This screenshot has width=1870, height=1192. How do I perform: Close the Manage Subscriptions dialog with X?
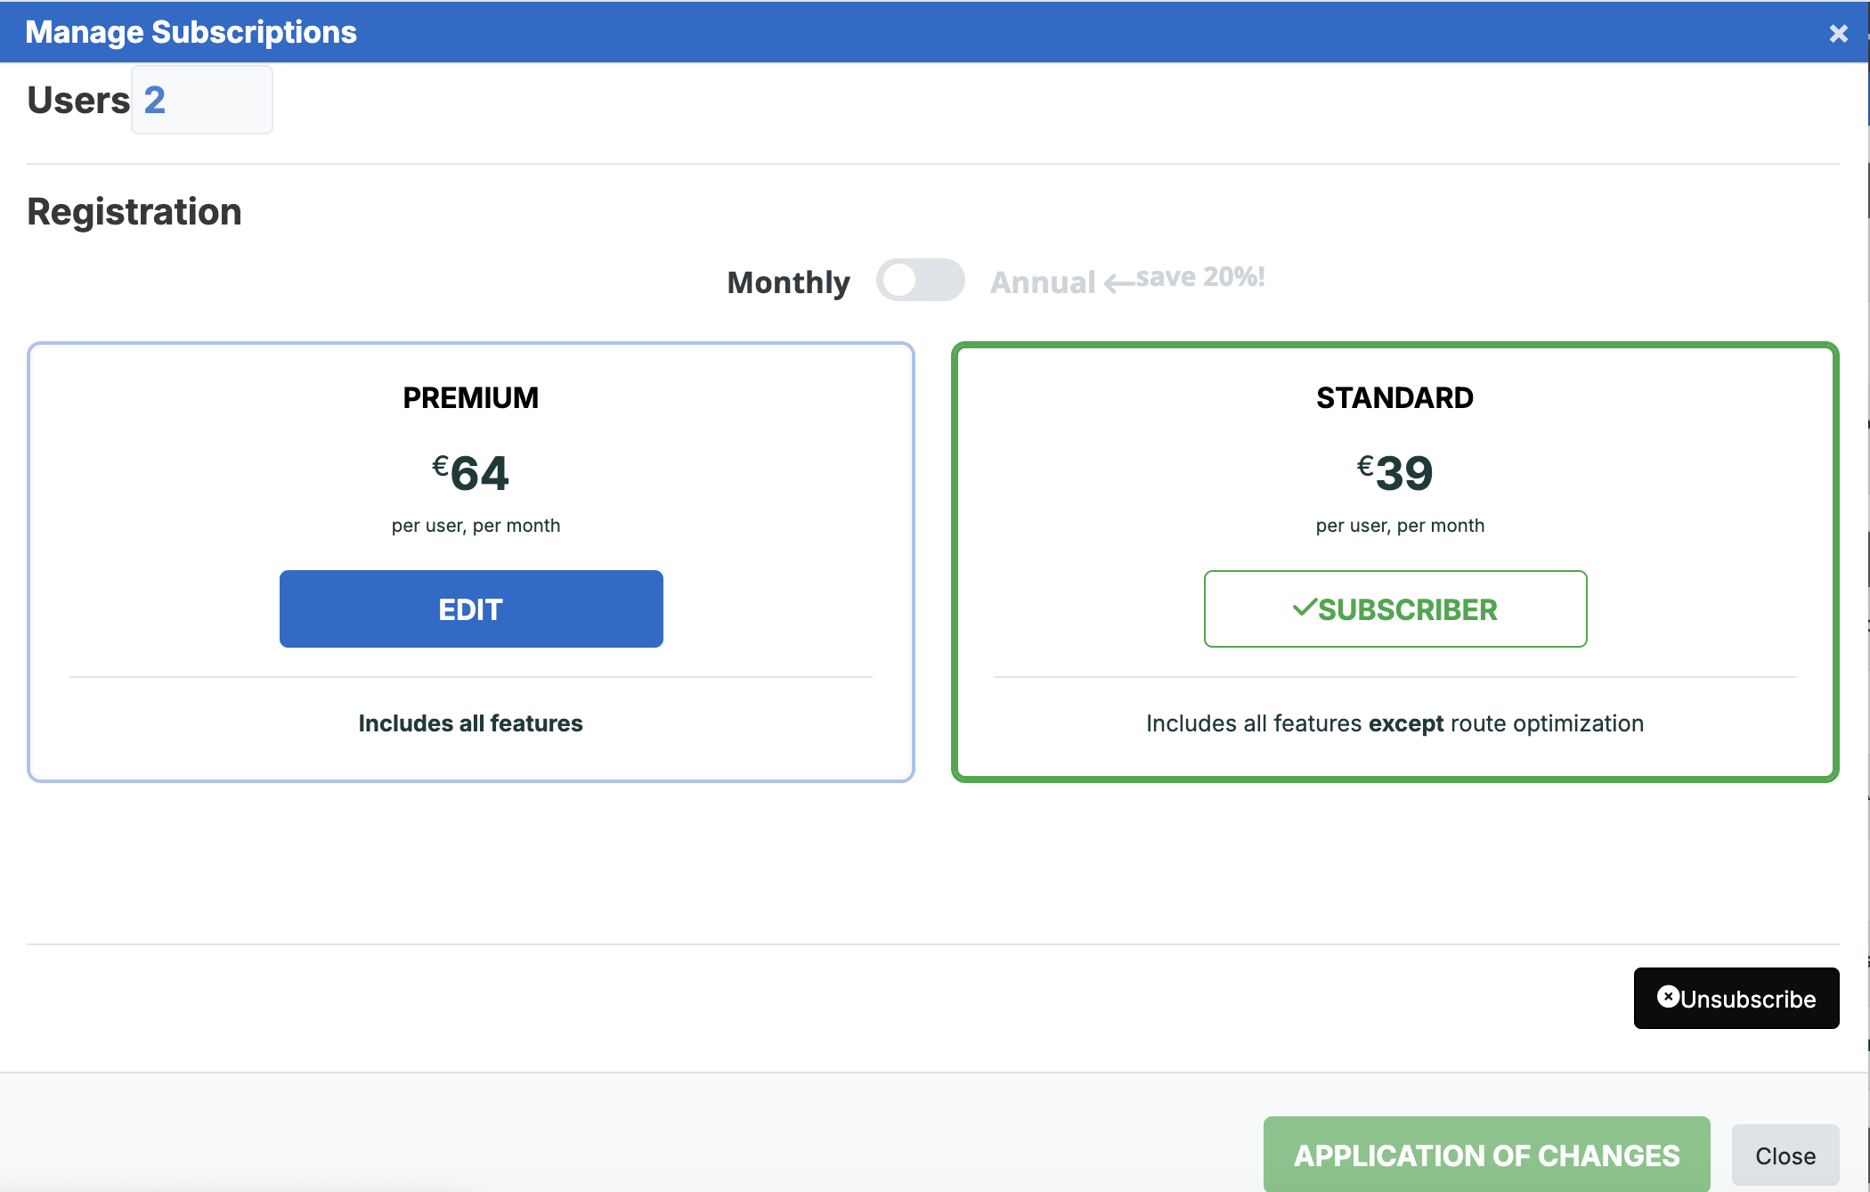click(x=1838, y=33)
